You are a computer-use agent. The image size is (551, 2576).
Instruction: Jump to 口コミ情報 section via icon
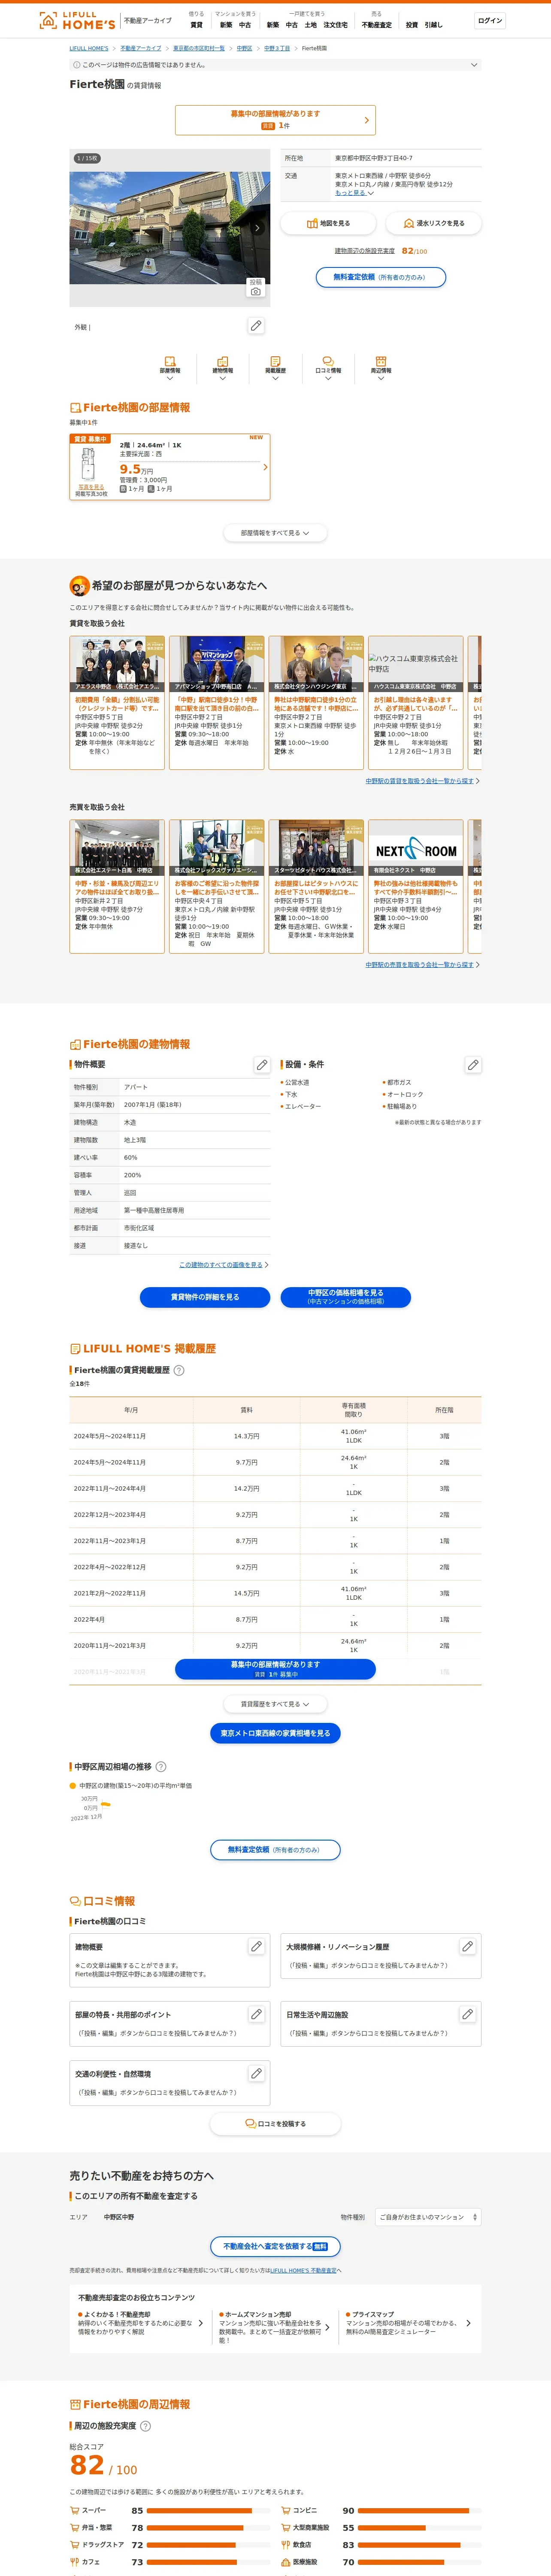coord(328,367)
